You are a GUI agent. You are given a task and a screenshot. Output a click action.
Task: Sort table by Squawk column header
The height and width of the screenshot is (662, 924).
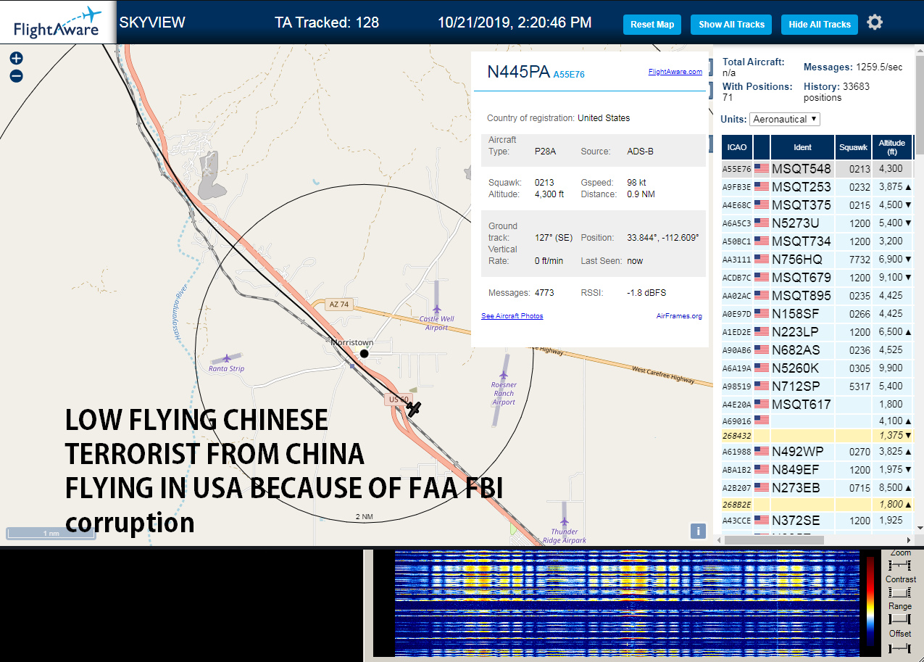(853, 147)
